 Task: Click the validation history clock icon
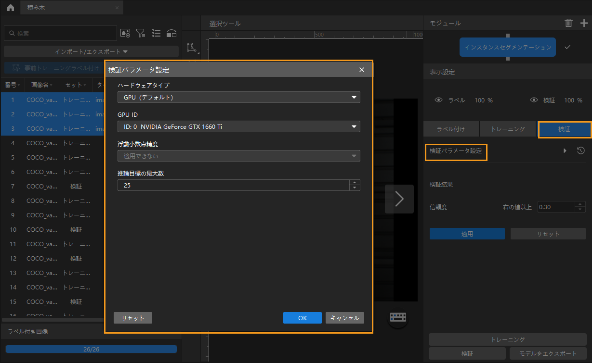581,150
